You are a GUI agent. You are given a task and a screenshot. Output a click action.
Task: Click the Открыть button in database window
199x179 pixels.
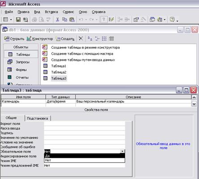(14, 39)
